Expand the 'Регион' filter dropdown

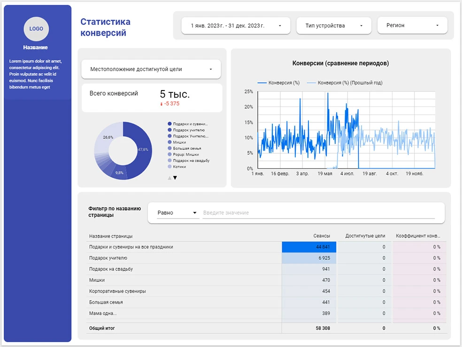(x=412, y=26)
